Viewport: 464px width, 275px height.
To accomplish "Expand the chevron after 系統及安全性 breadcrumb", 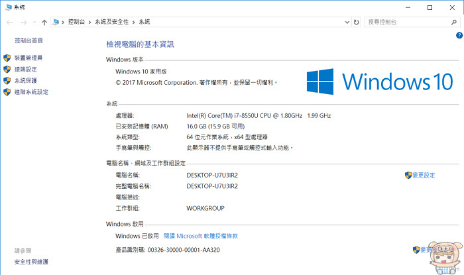I will (x=134, y=22).
